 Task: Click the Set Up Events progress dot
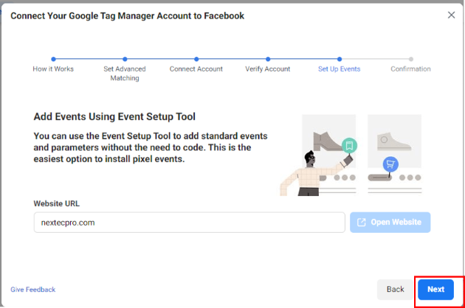(340, 59)
